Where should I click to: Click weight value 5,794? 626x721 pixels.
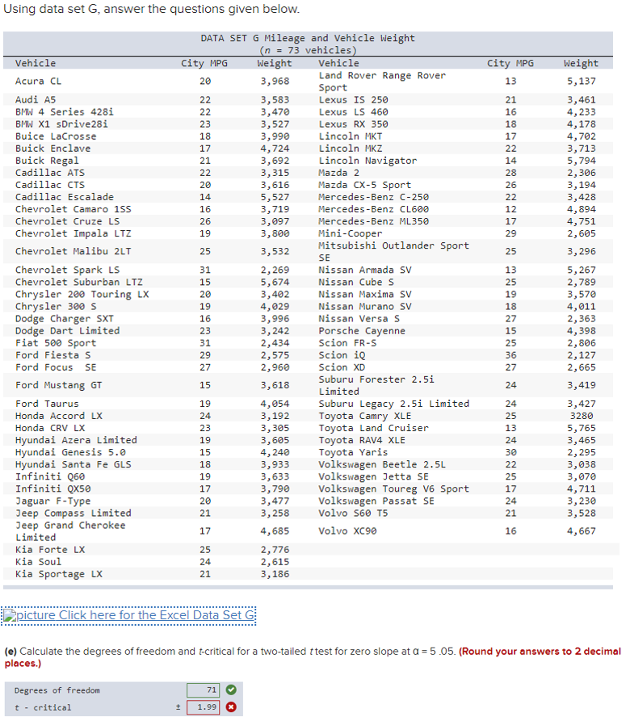click(x=581, y=161)
